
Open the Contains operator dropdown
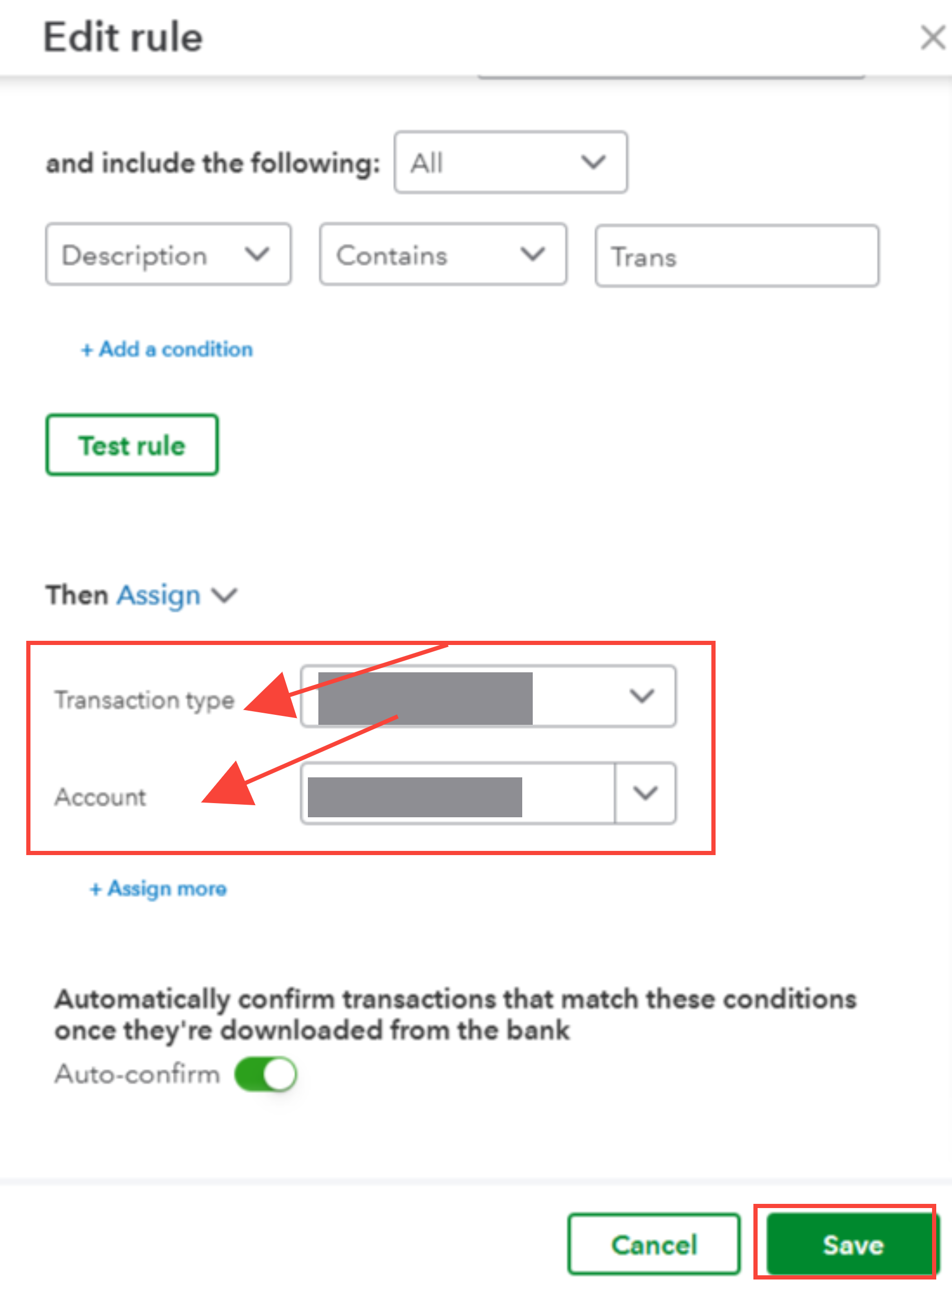442,255
